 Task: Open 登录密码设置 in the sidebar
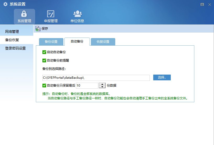click(15, 48)
